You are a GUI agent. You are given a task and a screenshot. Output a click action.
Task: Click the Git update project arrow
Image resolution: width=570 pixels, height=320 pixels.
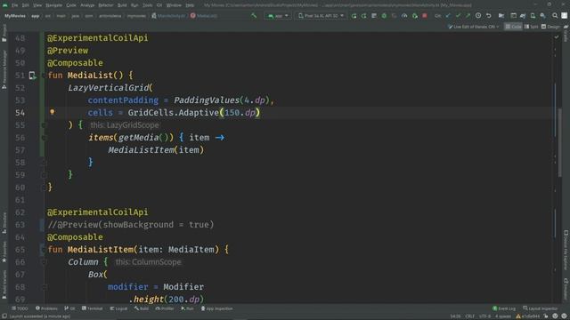tap(448, 16)
